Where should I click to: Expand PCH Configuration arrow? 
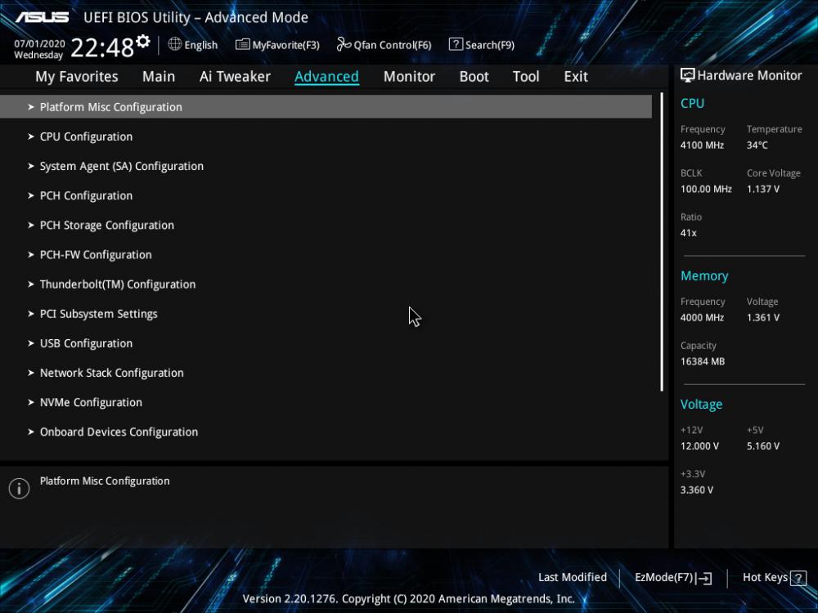pyautogui.click(x=31, y=195)
